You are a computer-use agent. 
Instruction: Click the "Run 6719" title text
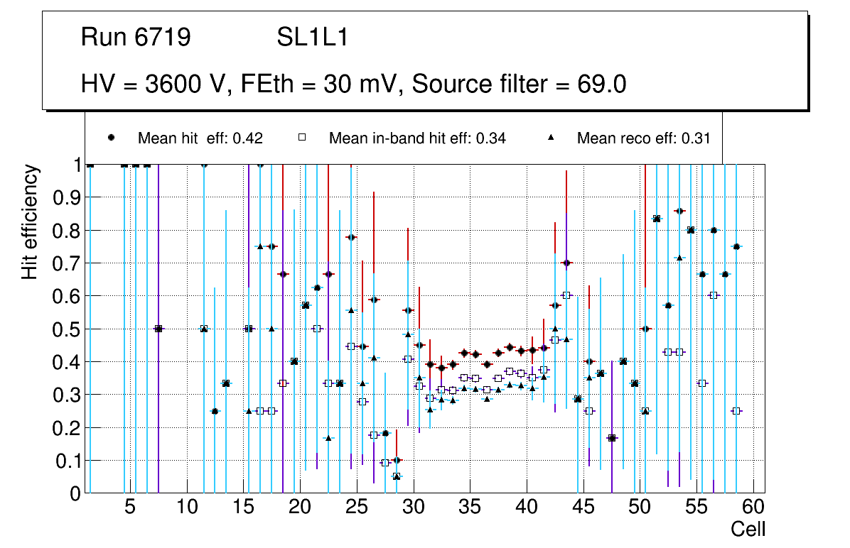pyautogui.click(x=136, y=38)
